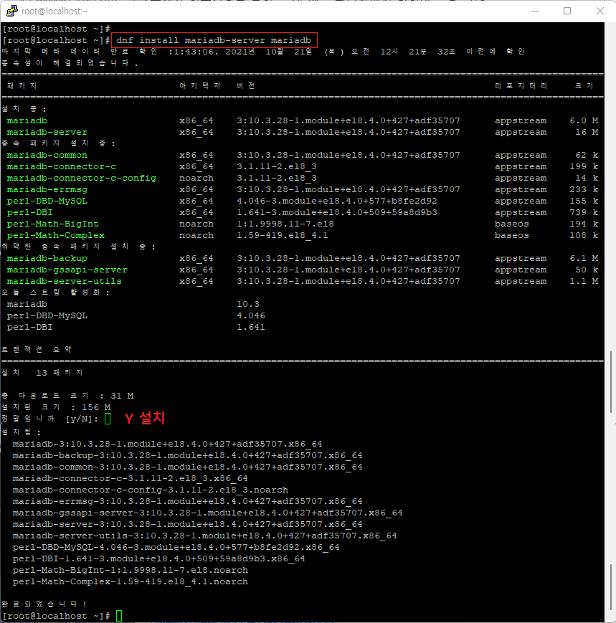The width and height of the screenshot is (616, 623).
Task: Select the green mariadb-connector-c-config package name
Action: (x=82, y=178)
